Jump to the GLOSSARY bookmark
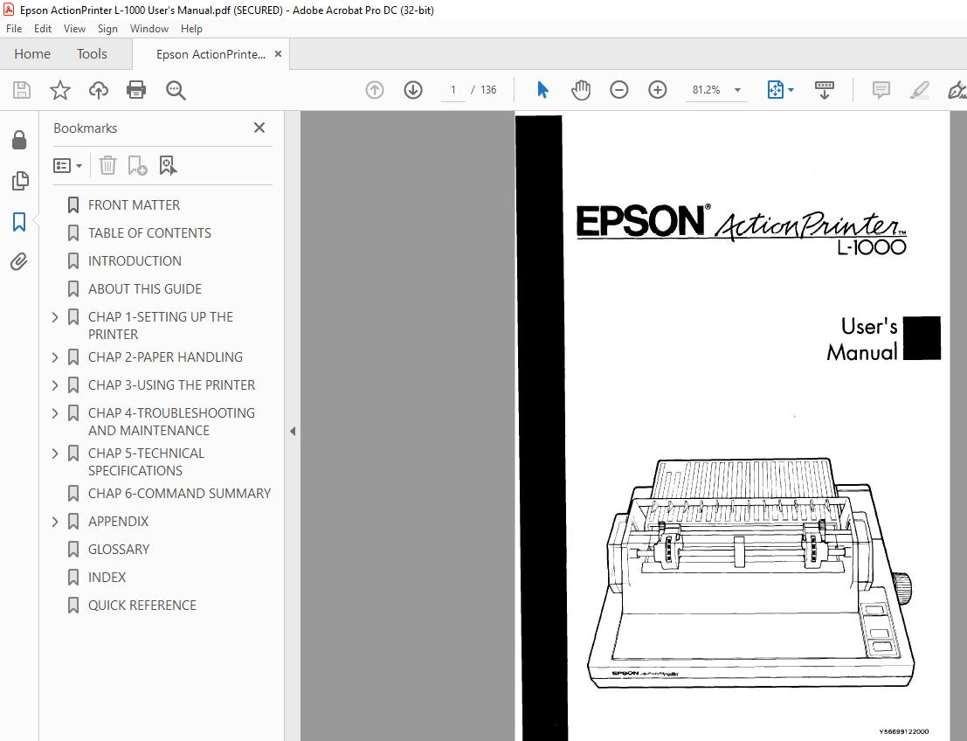Viewport: 967px width, 741px height. coord(119,550)
